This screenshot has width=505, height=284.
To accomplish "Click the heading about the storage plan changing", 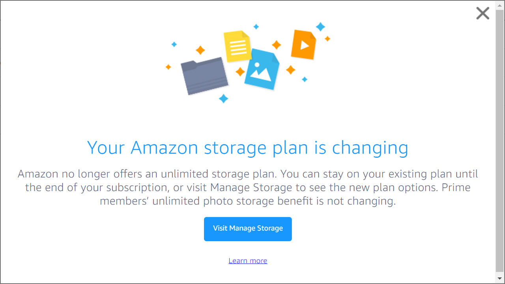I will click(x=248, y=148).
